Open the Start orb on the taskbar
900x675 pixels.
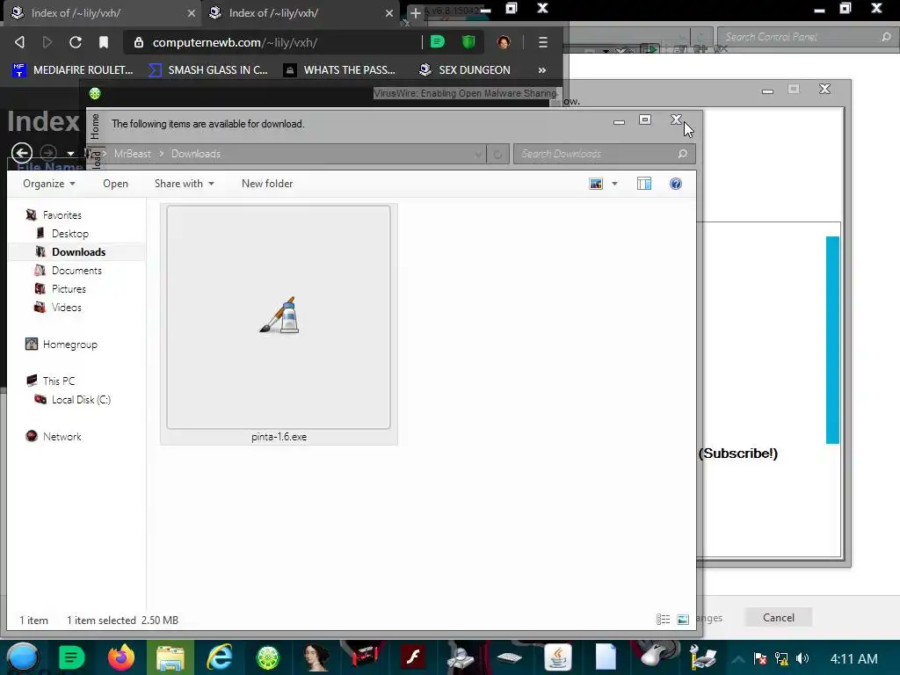tap(22, 657)
